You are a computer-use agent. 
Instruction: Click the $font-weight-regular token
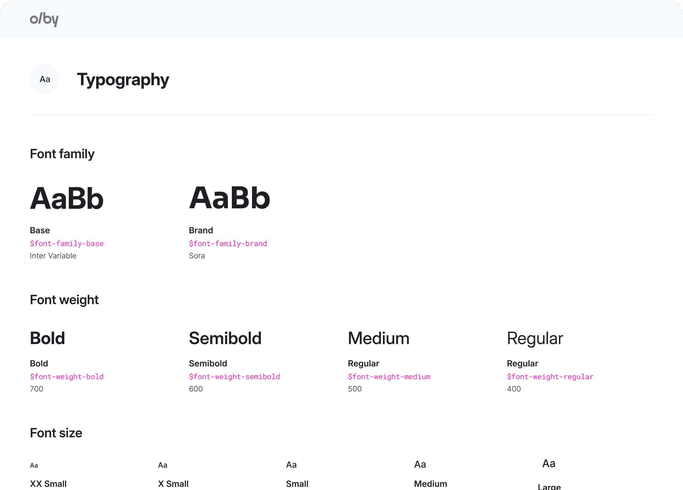tap(550, 377)
